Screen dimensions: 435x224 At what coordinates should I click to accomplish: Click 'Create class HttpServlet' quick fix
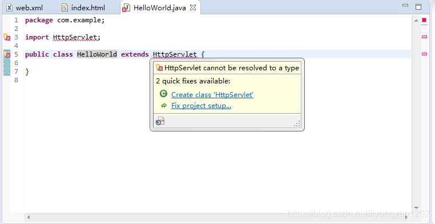[212, 95]
